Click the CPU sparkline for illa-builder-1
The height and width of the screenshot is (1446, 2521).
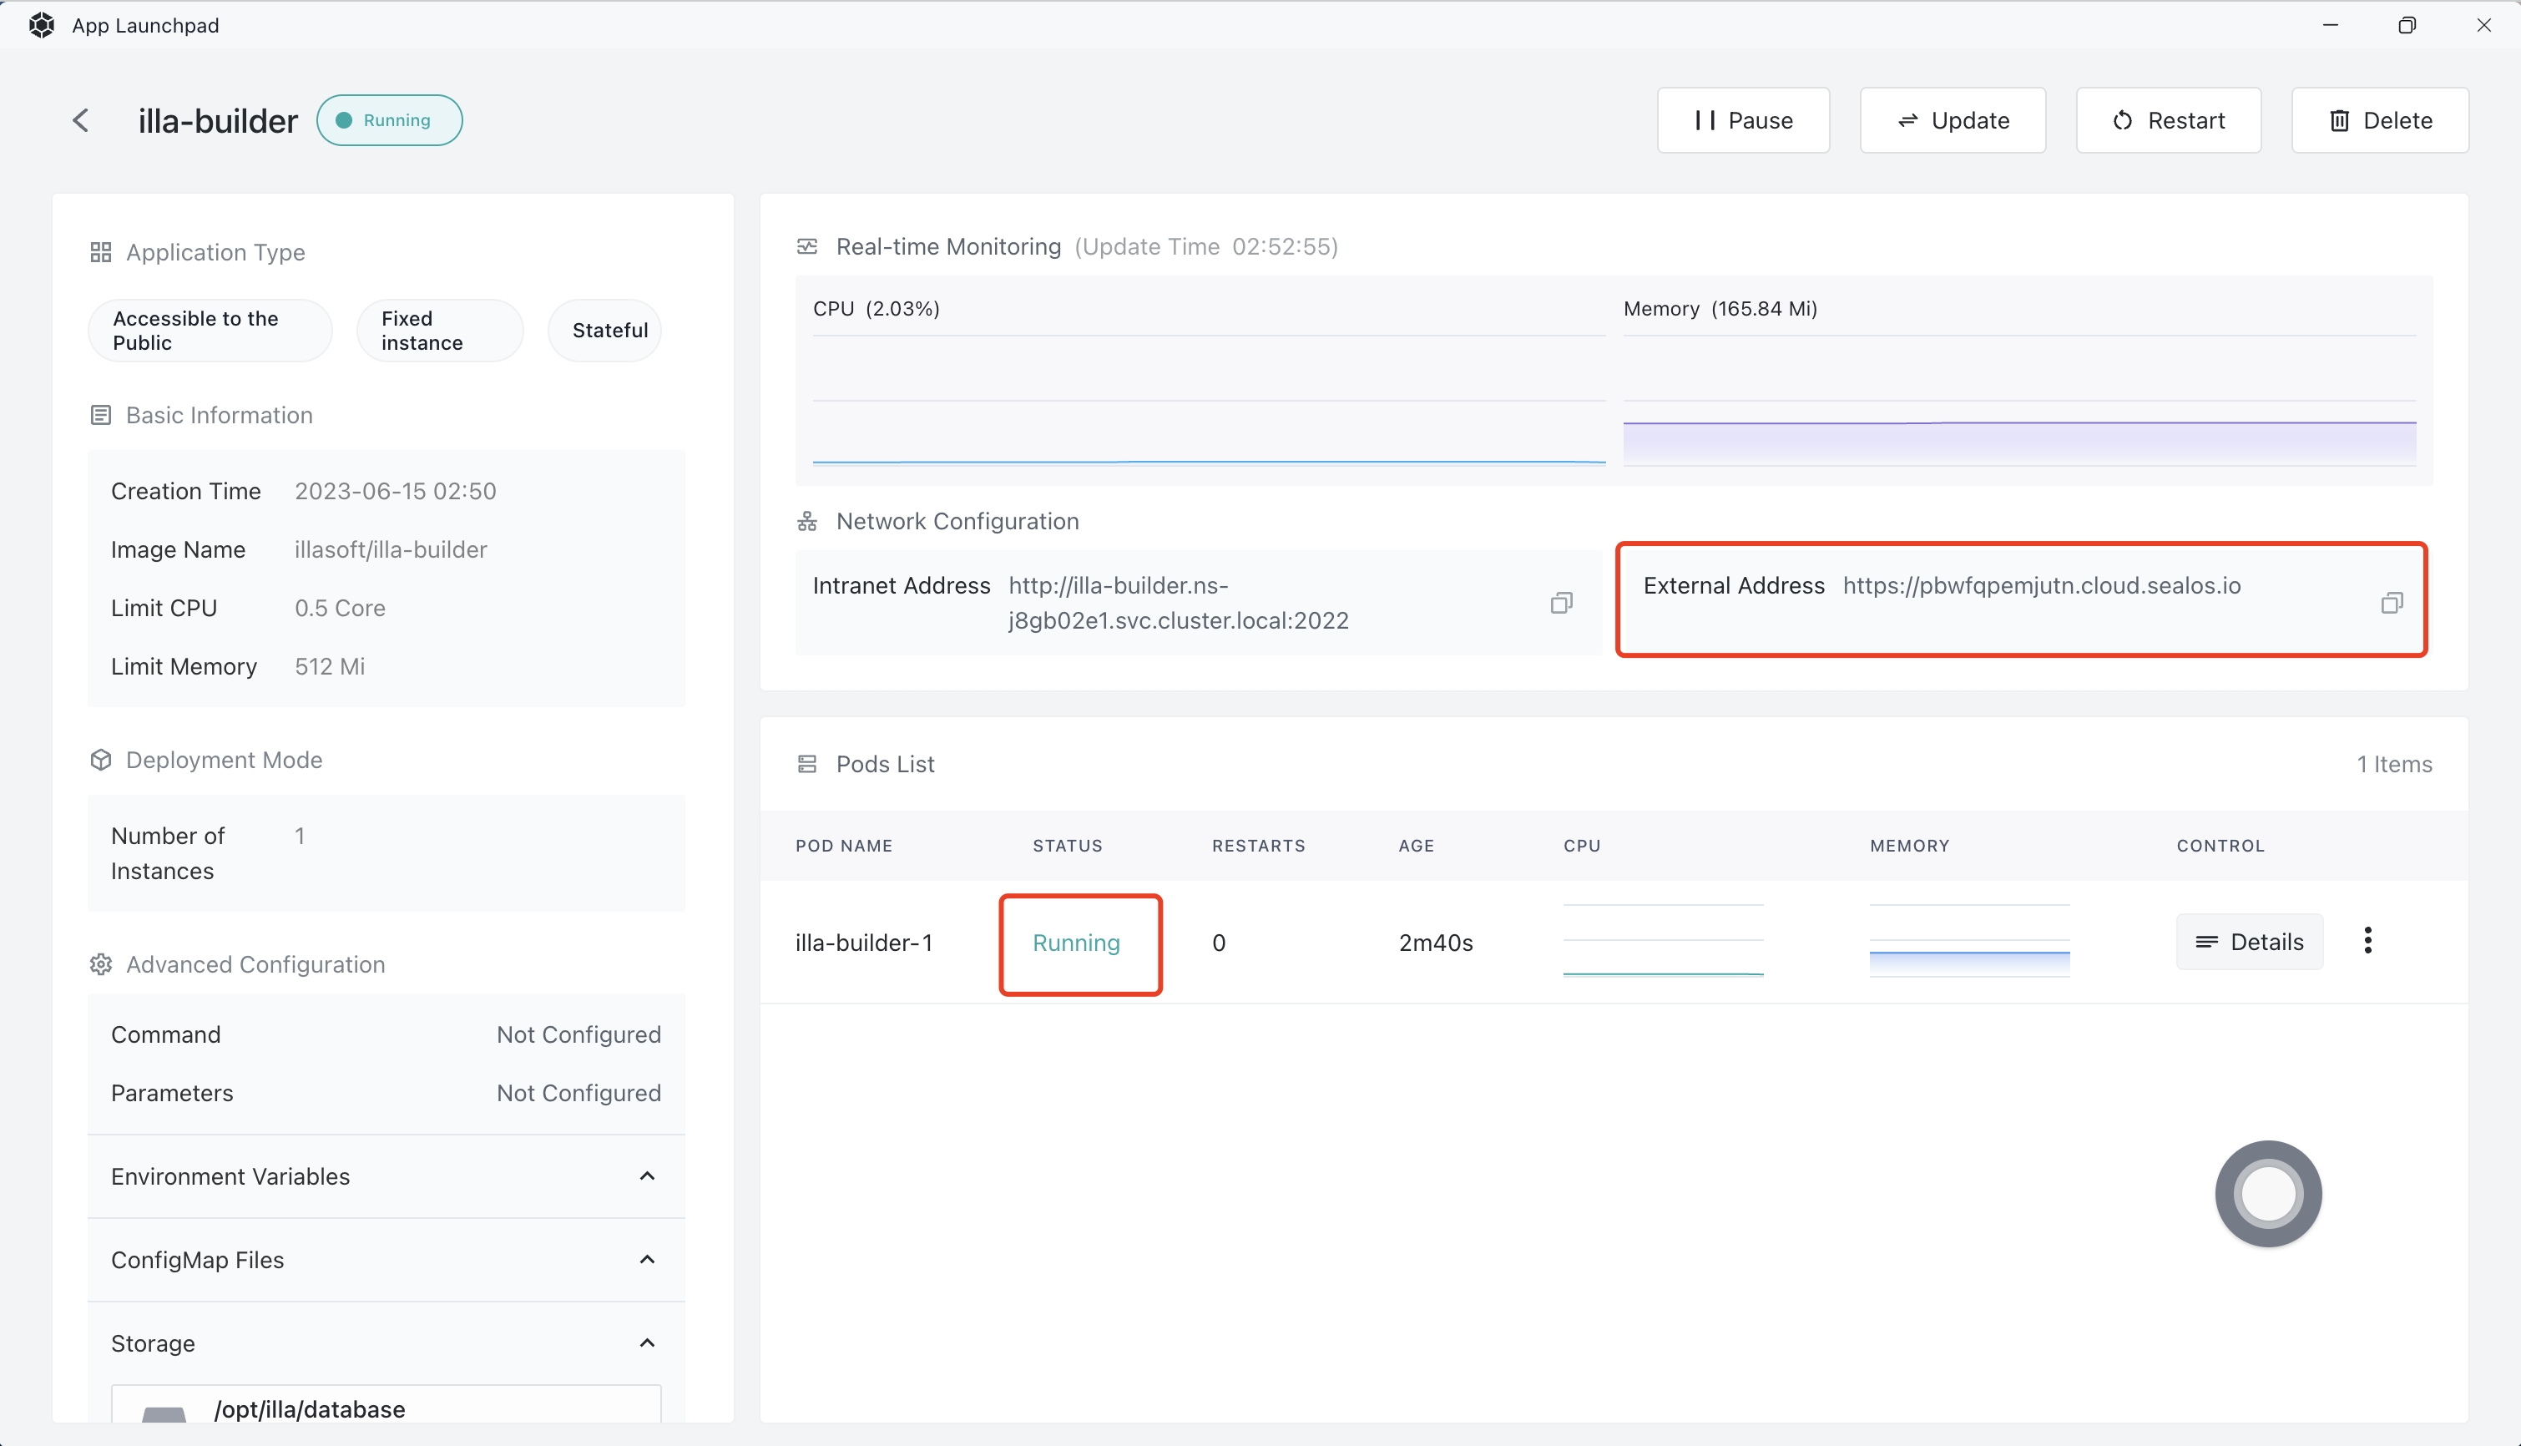pos(1663,941)
